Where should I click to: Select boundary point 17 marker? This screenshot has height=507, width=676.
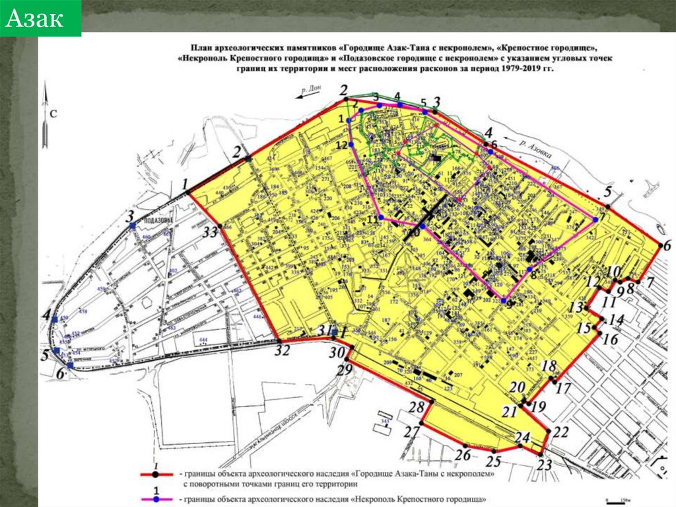[554, 379]
